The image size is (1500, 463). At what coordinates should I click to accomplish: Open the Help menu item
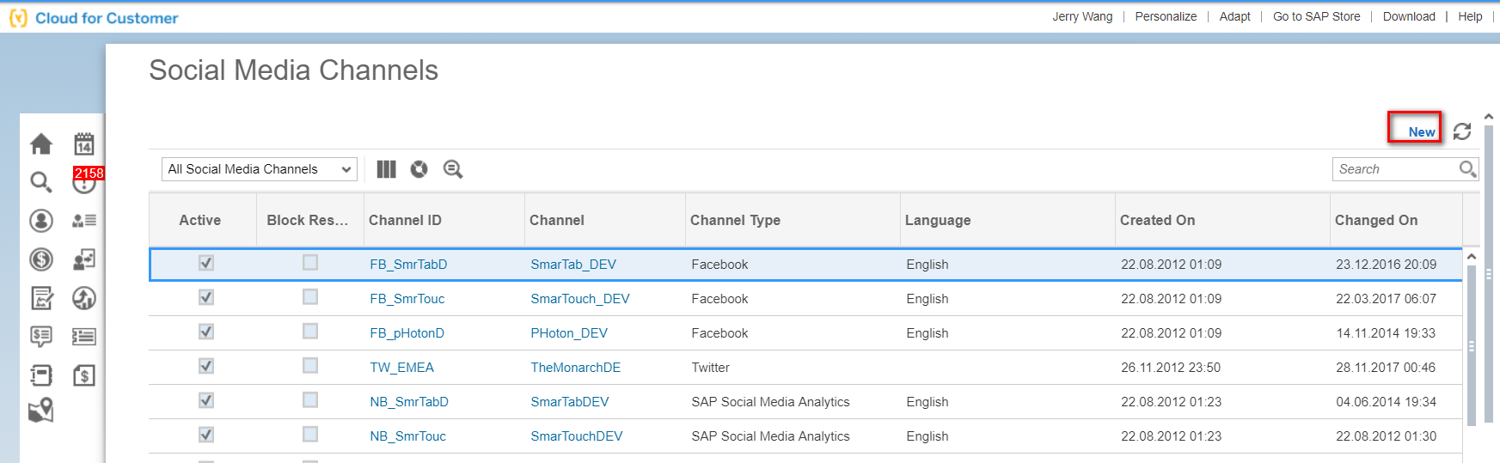[x=1470, y=16]
